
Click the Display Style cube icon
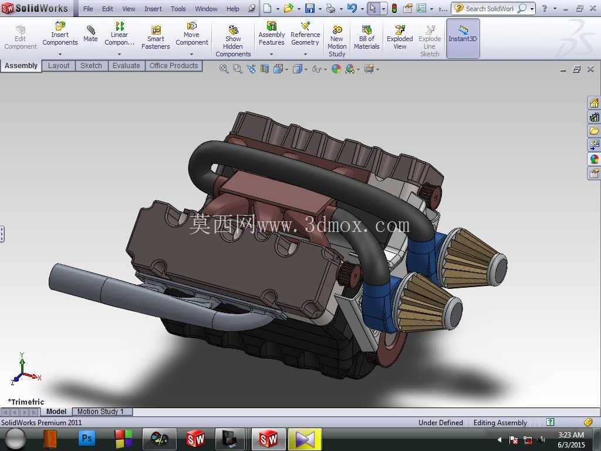coord(298,69)
